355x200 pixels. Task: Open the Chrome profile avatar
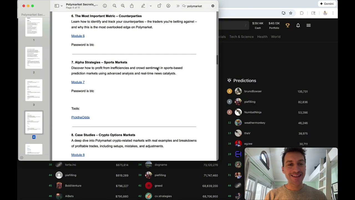(x=325, y=13)
